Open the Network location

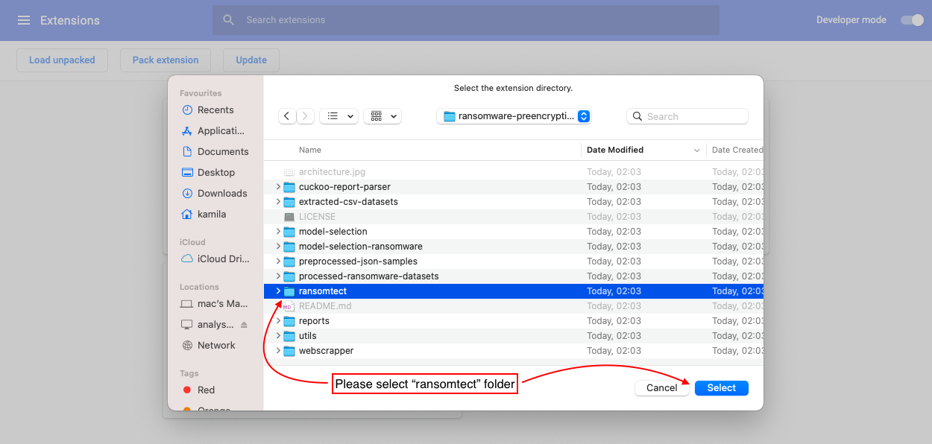tap(216, 345)
